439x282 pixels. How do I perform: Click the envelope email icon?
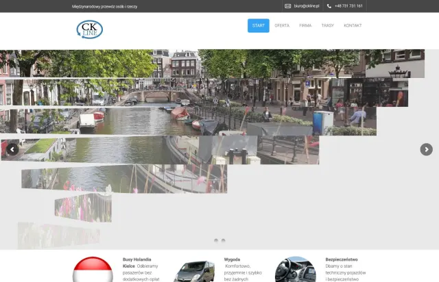288,6
